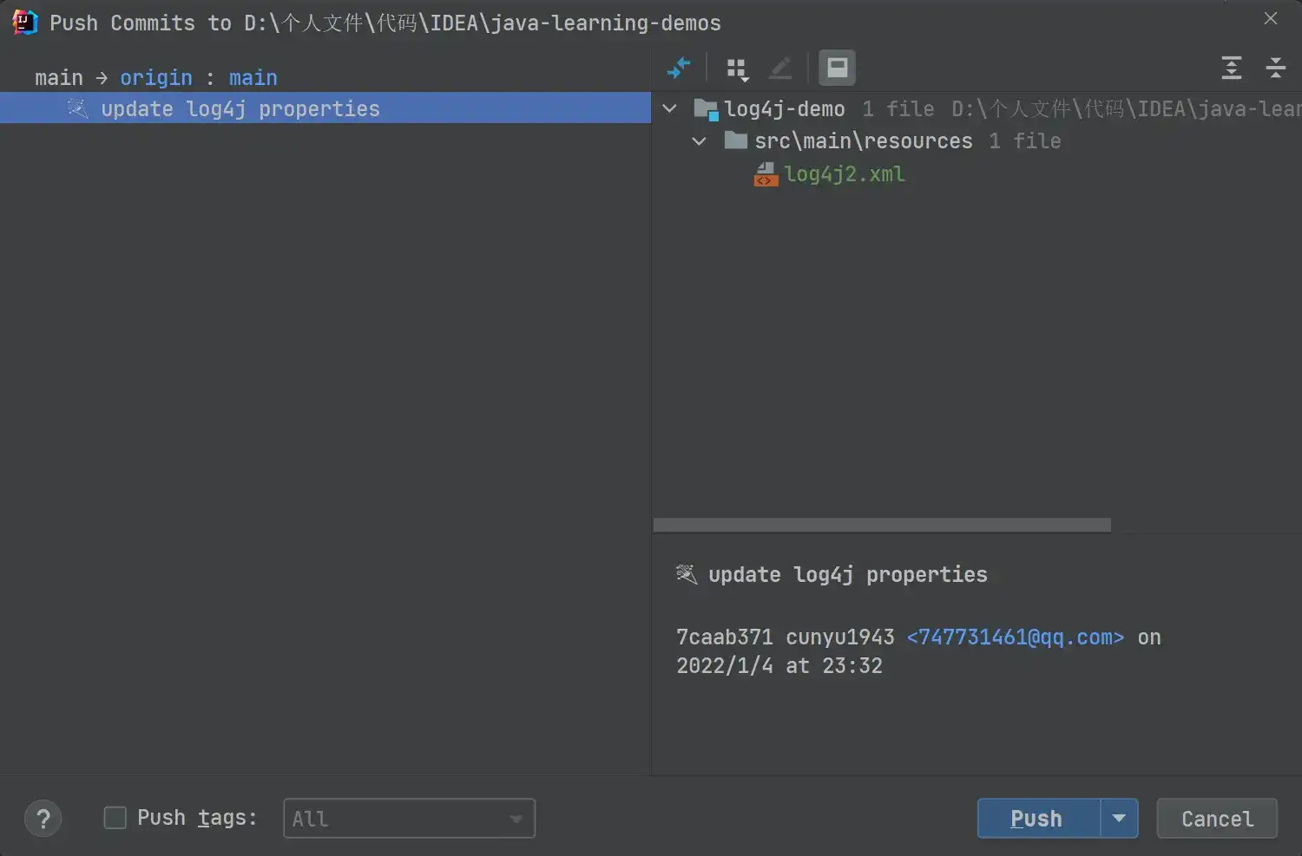Click the Push button

1038,818
